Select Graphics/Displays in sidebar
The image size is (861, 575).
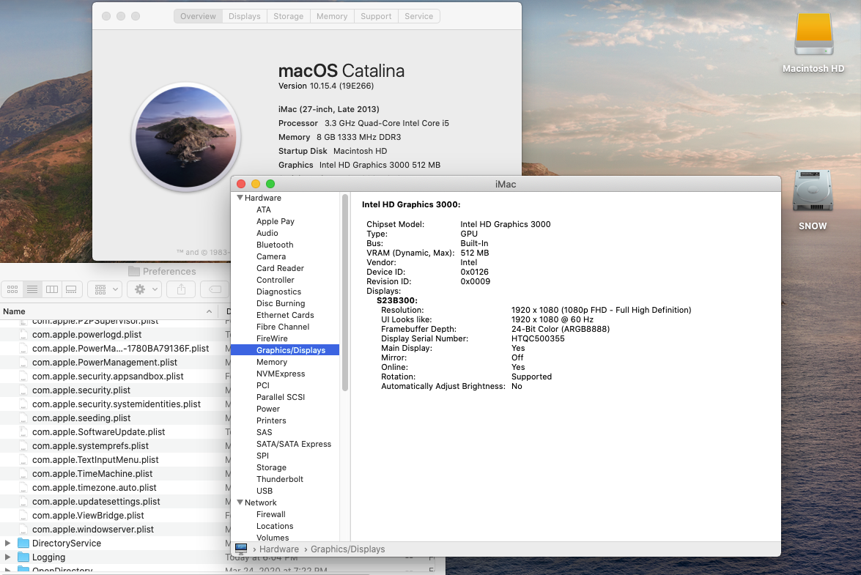285,350
